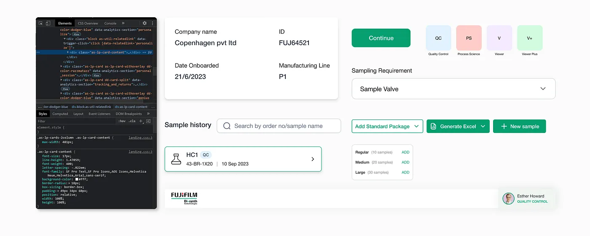Image resolution: width=590 pixels, height=236 pixels.
Task: Open landing.css:3 link for .as-lp-card-content rule
Action: pyautogui.click(x=140, y=151)
